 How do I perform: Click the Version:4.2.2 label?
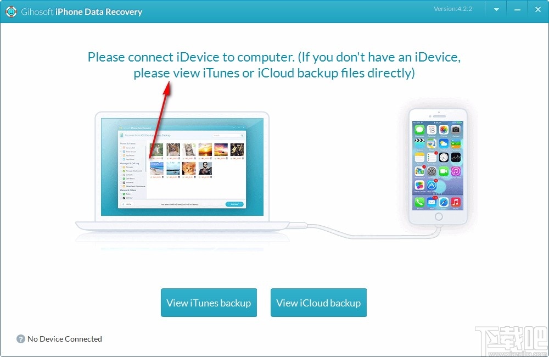(453, 9)
